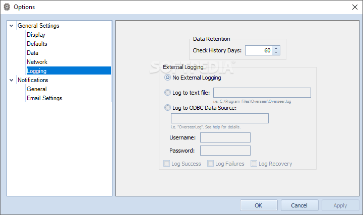The height and width of the screenshot is (215, 363).
Task: Click the OverseerLog help hint text
Action: 206,127
